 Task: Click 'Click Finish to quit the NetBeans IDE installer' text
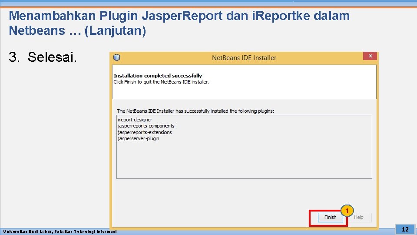162,82
